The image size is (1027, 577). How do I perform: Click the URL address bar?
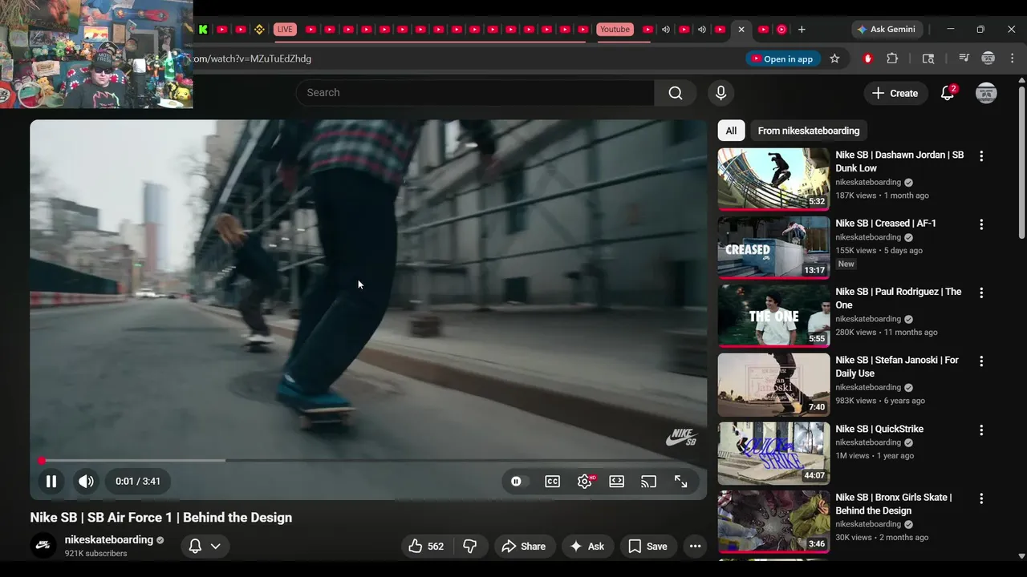465,59
